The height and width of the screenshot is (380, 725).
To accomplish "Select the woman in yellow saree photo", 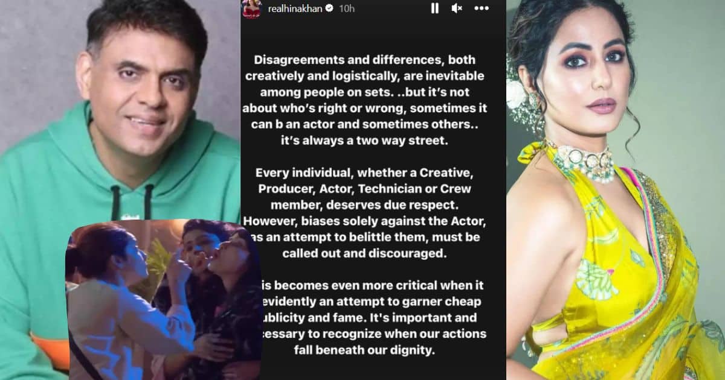I will (x=616, y=190).
